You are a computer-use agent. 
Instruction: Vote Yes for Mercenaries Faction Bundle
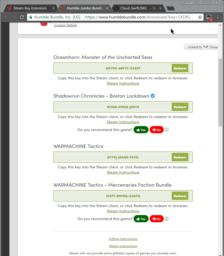[141, 219]
